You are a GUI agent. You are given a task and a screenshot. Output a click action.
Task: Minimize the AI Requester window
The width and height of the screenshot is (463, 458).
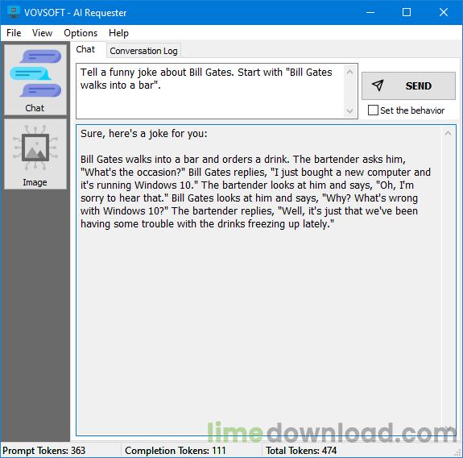370,12
